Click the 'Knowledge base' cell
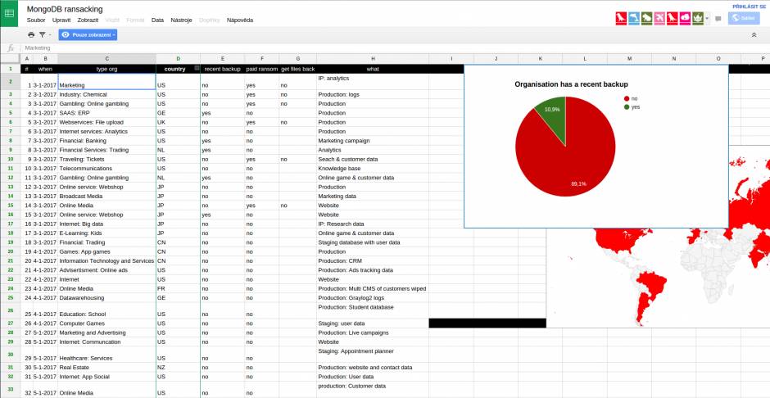770x398 pixels. coord(373,169)
